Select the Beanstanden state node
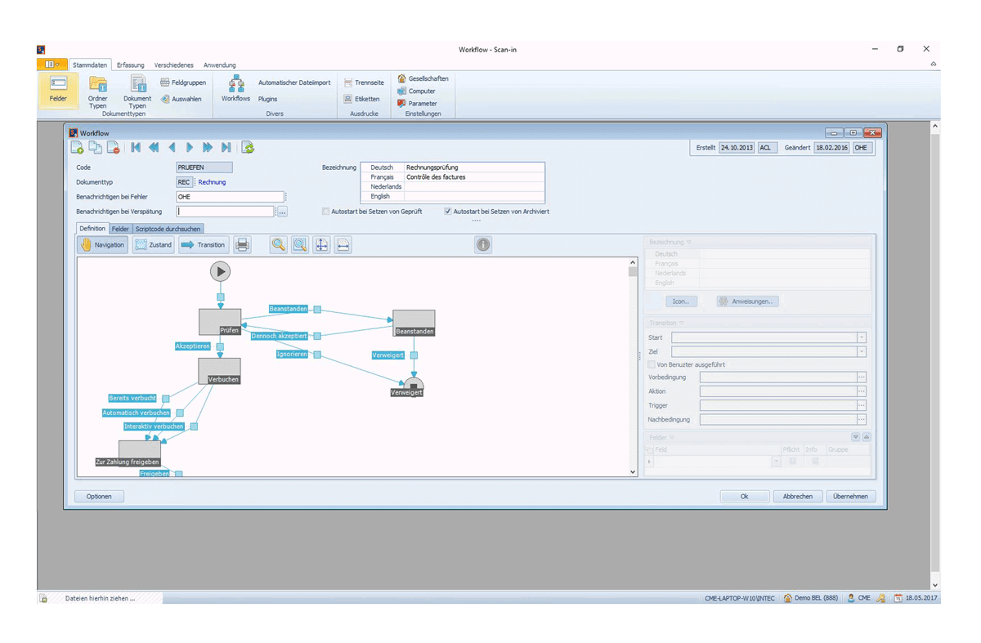 [x=414, y=324]
